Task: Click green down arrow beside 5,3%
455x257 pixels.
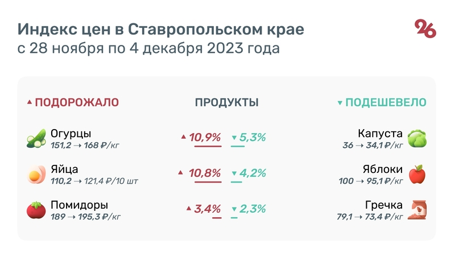Action: (234, 138)
